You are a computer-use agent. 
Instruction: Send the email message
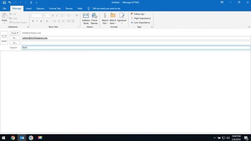point(4,38)
